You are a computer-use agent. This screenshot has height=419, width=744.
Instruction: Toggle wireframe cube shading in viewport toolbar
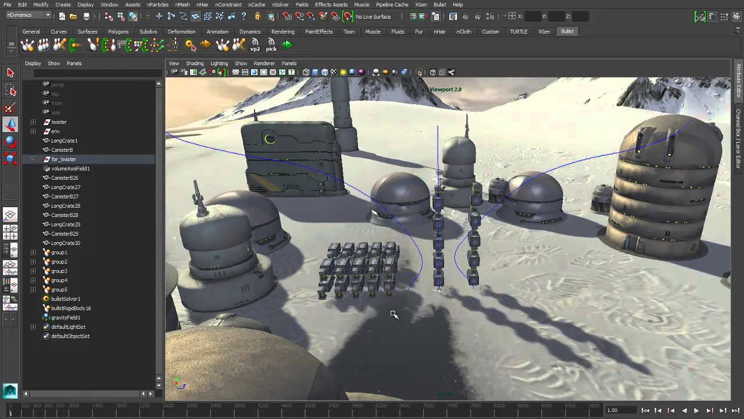pyautogui.click(x=306, y=72)
